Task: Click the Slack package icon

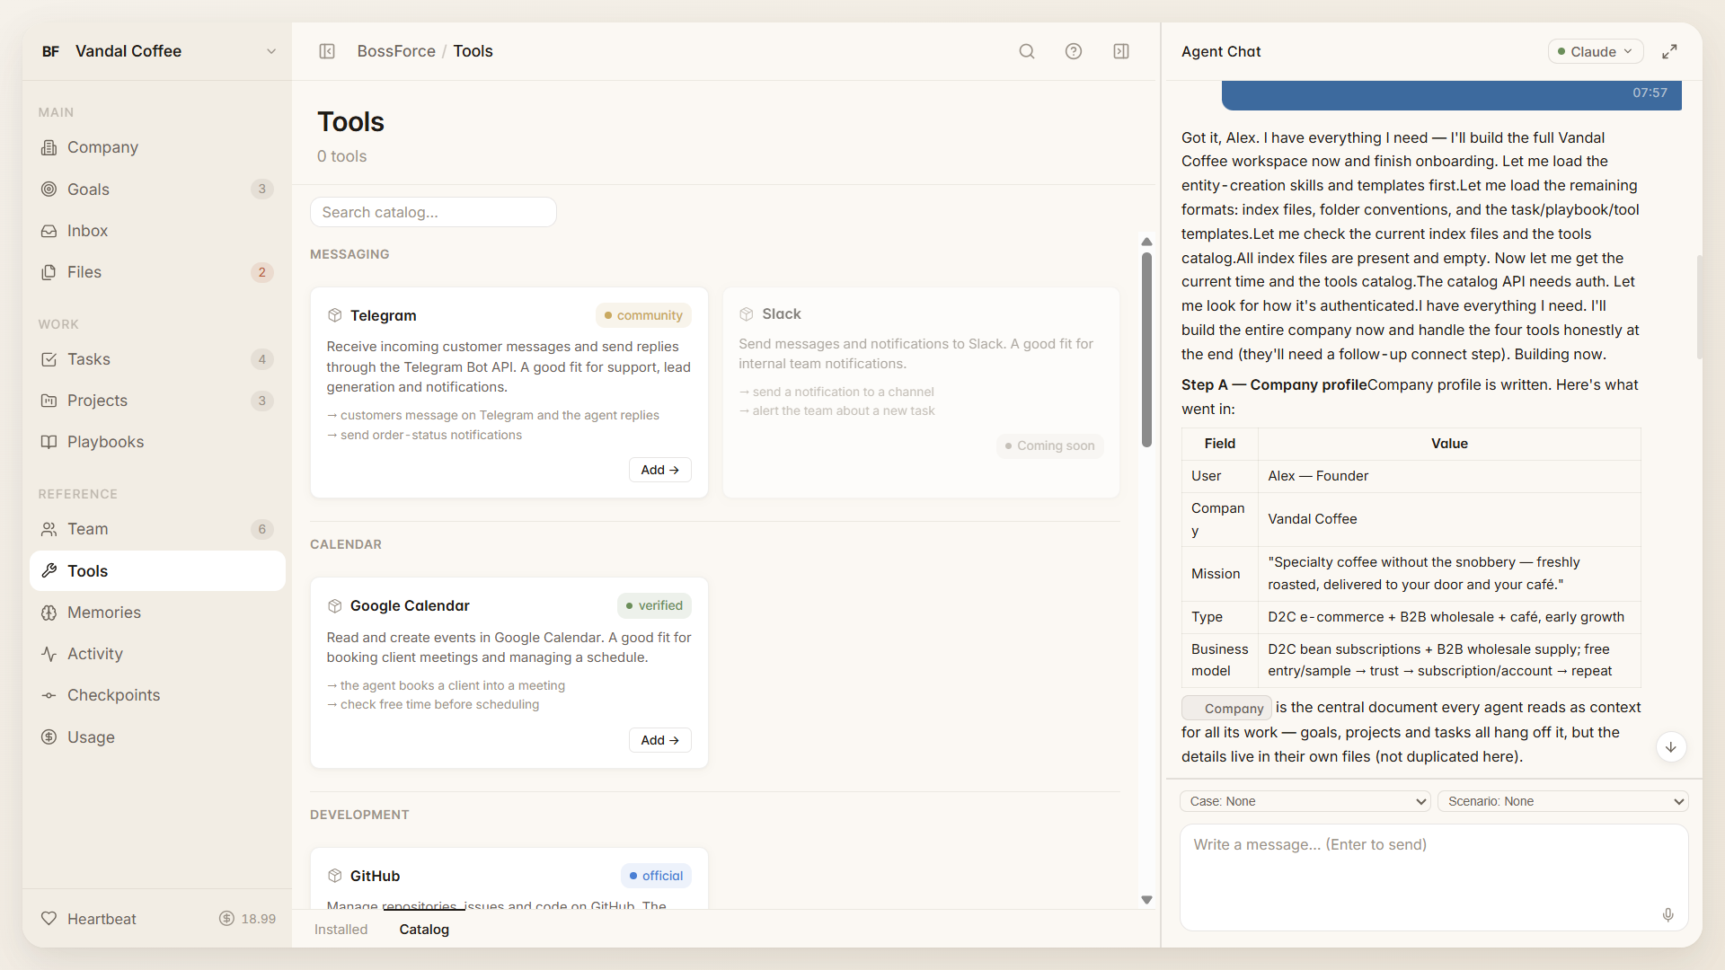Action: click(x=747, y=314)
